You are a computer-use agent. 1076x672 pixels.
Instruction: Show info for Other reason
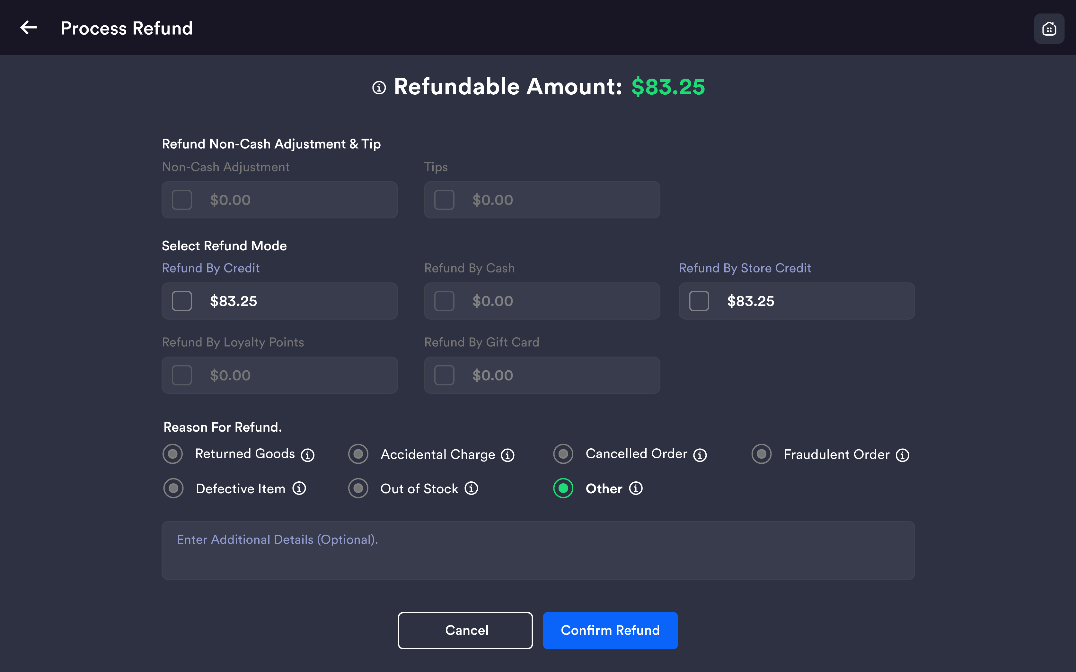pos(636,488)
